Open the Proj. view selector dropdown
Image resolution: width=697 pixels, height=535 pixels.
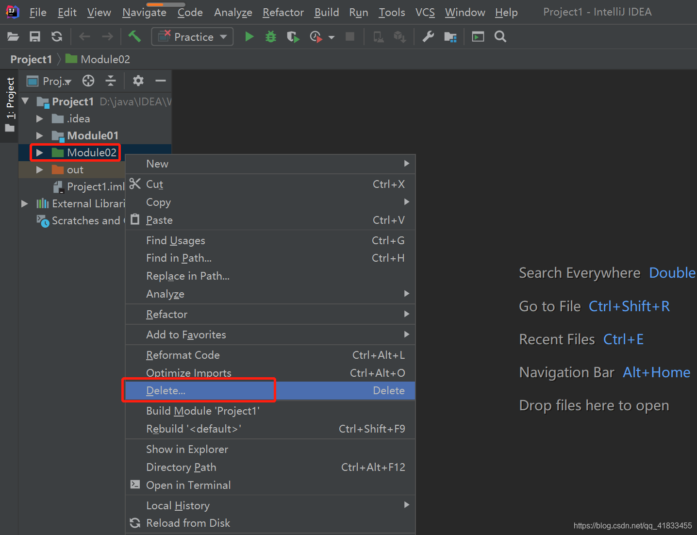click(x=49, y=81)
